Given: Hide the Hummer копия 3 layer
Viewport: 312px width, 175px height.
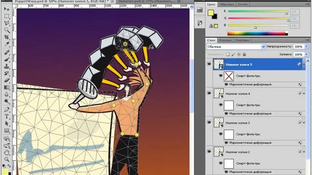Looking at the screenshot, I should point(209,122).
